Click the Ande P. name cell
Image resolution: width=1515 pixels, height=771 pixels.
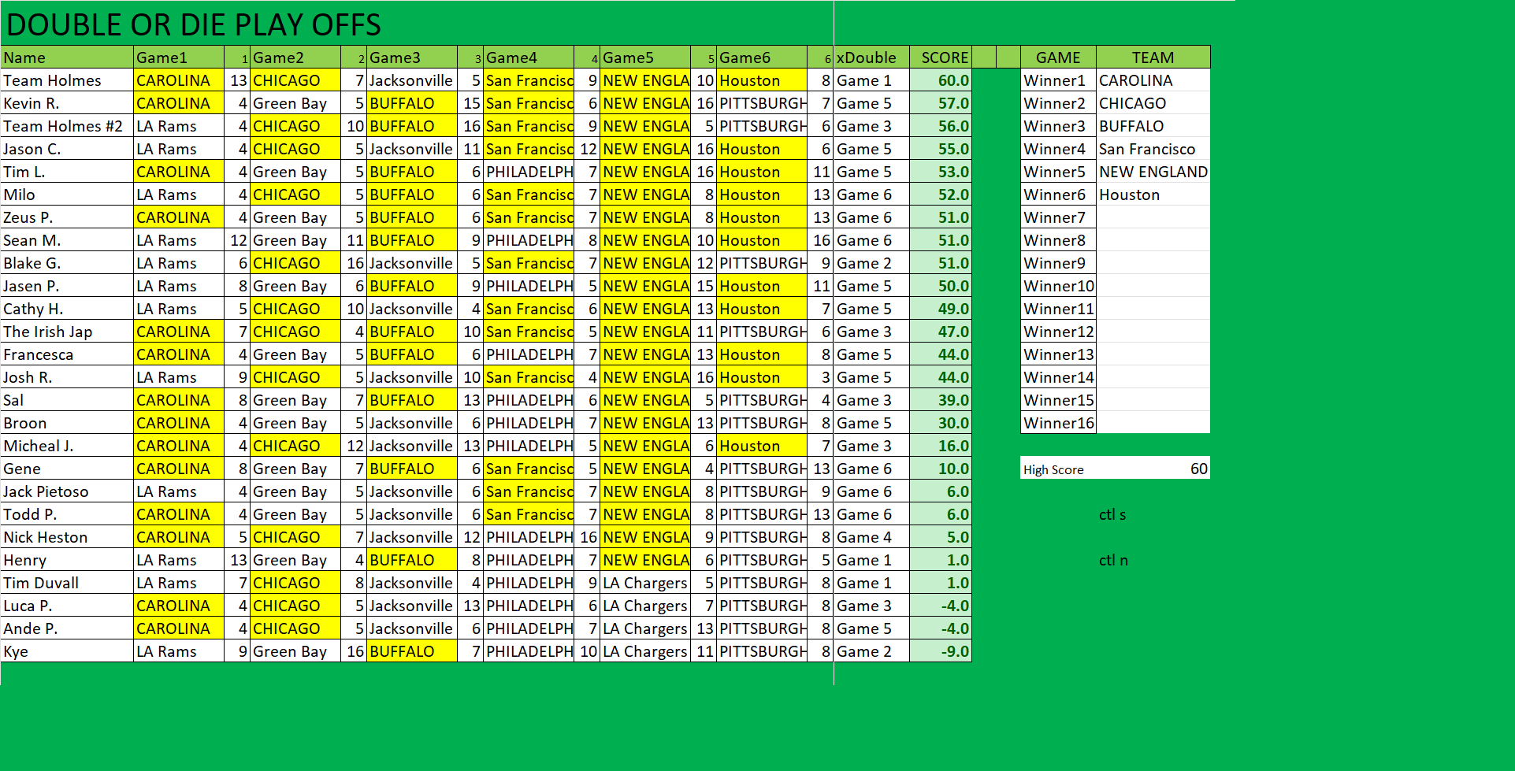[x=67, y=628]
